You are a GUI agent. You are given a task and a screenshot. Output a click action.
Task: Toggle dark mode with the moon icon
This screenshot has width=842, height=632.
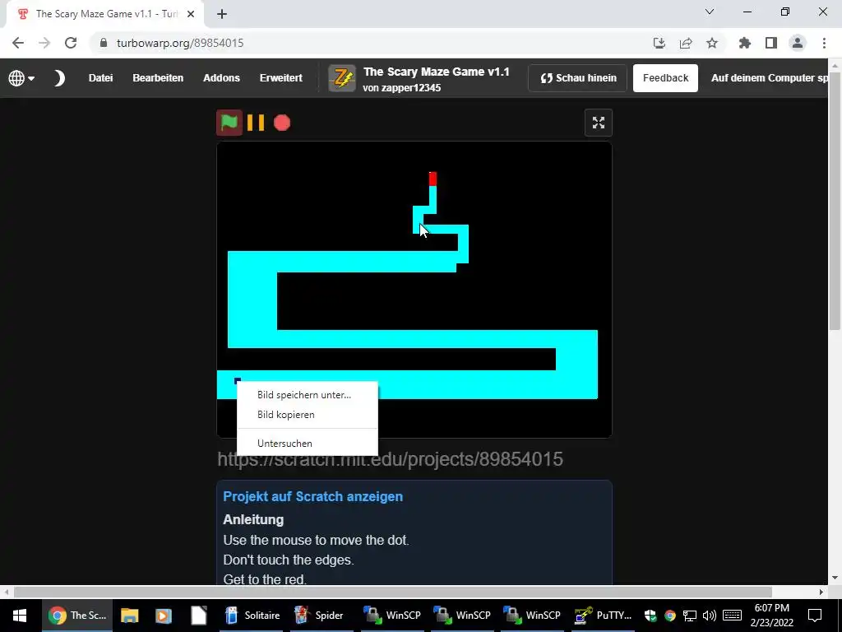coord(59,78)
